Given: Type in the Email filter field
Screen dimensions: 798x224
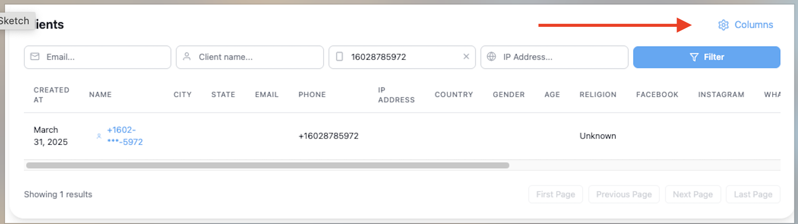Looking at the screenshot, I should tap(105, 57).
